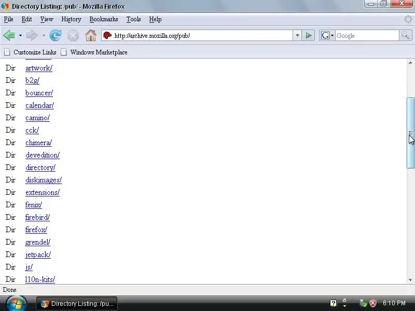Open the js/ directory link
The image size is (415, 311).
(x=29, y=267)
